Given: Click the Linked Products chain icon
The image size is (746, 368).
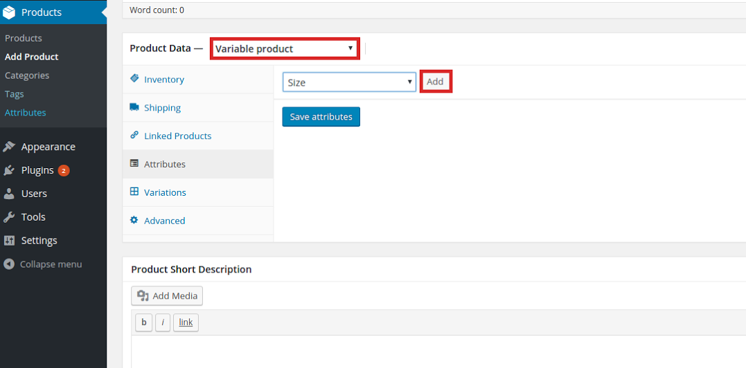Looking at the screenshot, I should click(x=134, y=136).
